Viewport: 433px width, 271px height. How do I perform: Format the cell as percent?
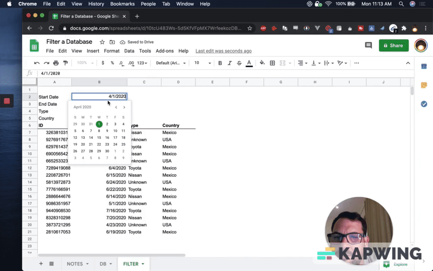click(112, 63)
